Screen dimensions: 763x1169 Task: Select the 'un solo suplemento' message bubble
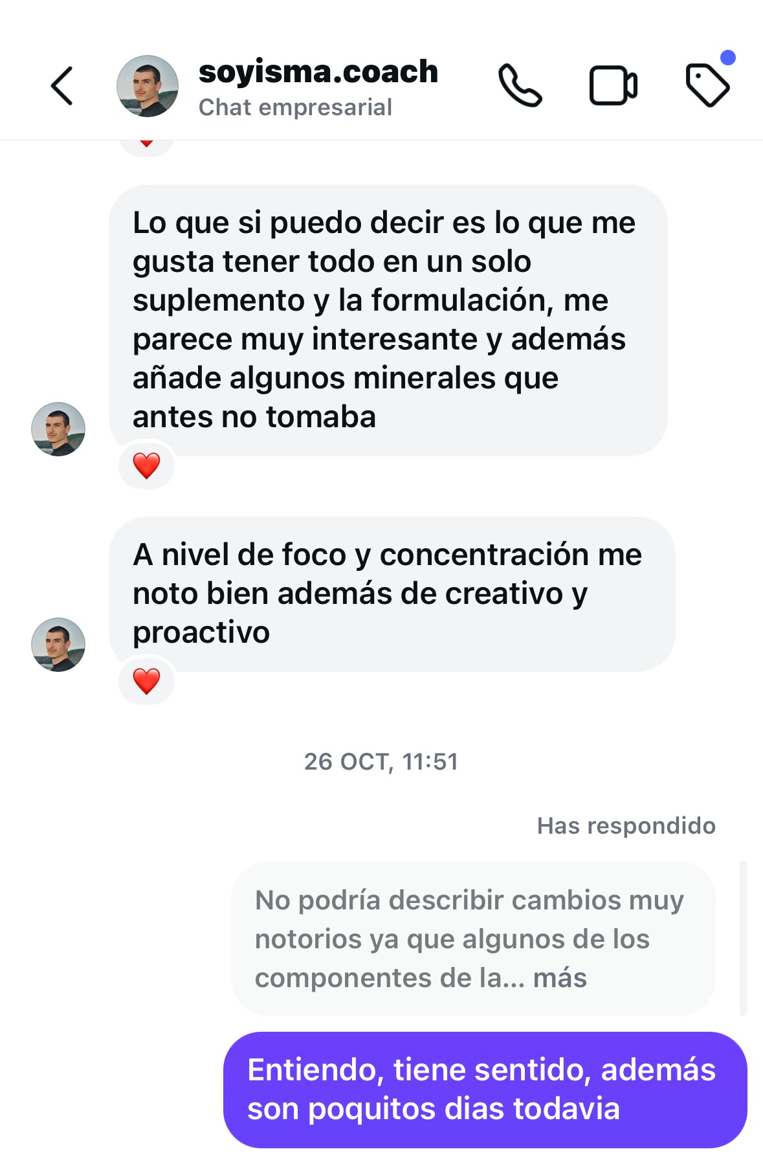(x=388, y=320)
